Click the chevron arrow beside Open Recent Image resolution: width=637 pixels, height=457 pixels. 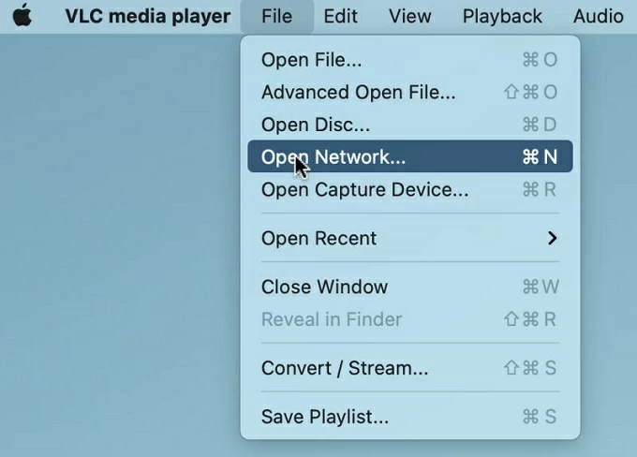coord(552,238)
